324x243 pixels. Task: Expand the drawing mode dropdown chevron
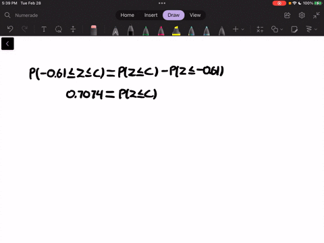(x=316, y=29)
